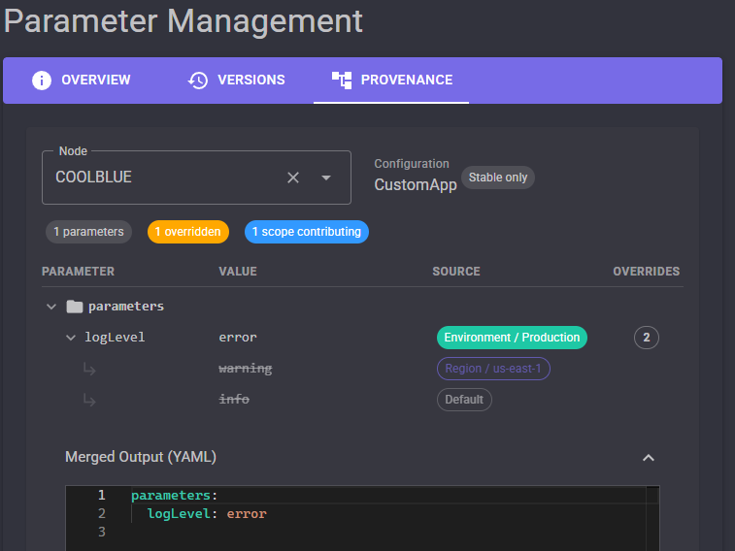Image resolution: width=735 pixels, height=551 pixels.
Task: Collapse the Merged Output (YAML) panel chevron
Action: (x=649, y=457)
